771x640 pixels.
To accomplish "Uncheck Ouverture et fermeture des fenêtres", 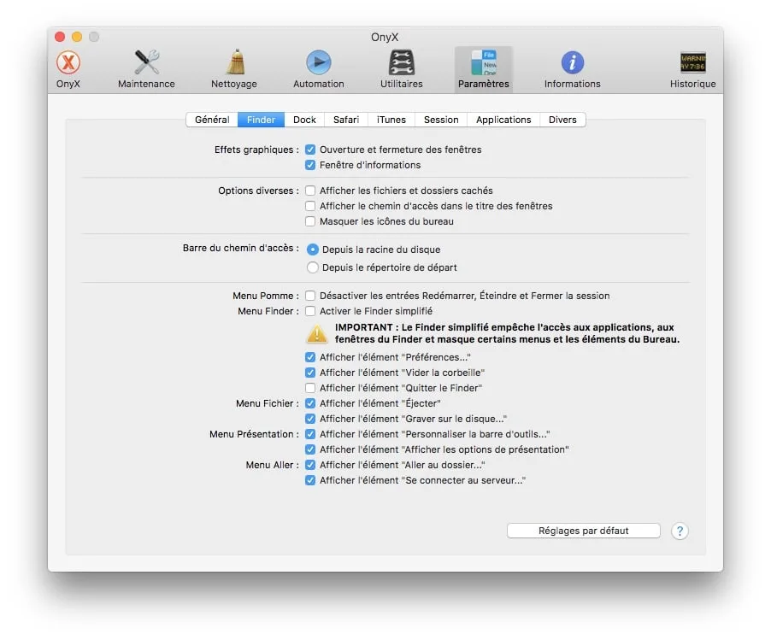I will (x=310, y=150).
